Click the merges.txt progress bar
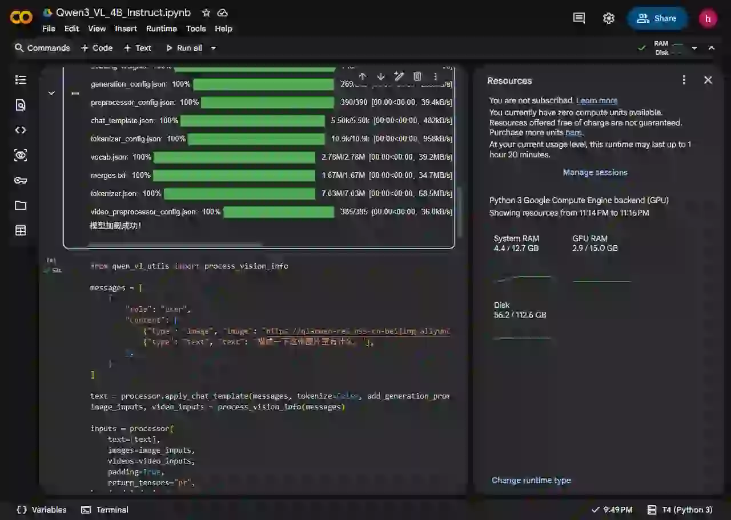This screenshot has width=731, height=520. [x=234, y=175]
